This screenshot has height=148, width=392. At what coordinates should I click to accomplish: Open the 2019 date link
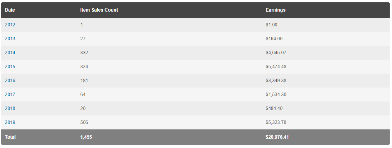[x=10, y=122]
